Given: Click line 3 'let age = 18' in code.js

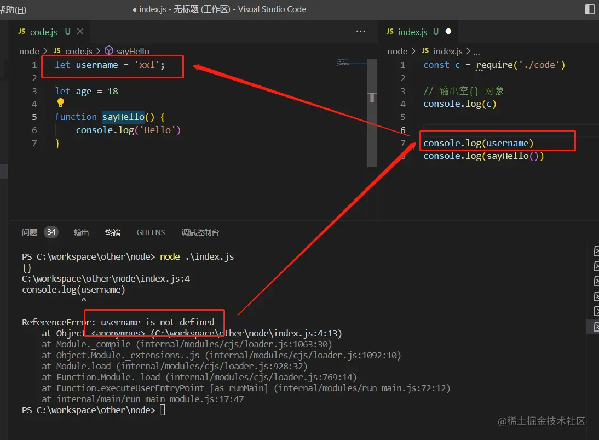Looking at the screenshot, I should pyautogui.click(x=87, y=92).
